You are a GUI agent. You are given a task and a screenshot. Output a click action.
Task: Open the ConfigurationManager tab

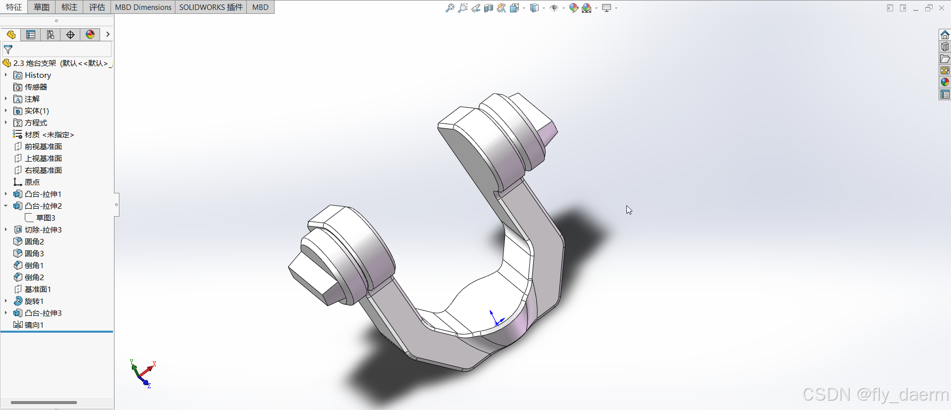click(x=51, y=35)
